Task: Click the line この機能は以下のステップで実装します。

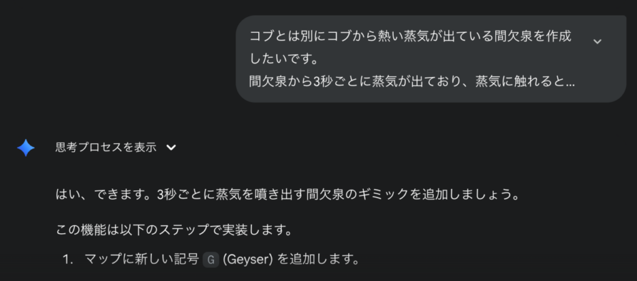Action: tap(175, 230)
